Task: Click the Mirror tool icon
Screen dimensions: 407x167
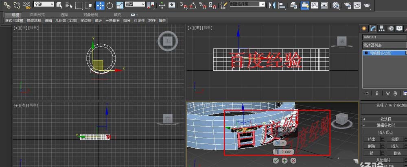Action: [x=272, y=4]
